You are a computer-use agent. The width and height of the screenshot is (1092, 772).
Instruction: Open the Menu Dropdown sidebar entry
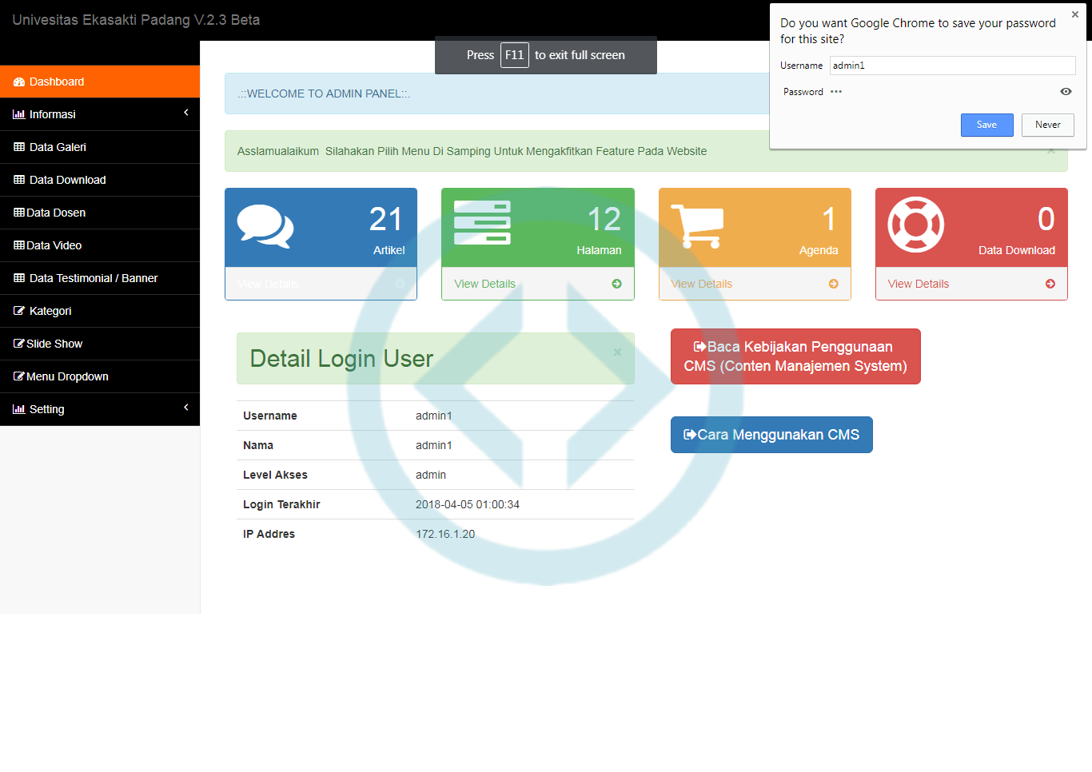point(68,376)
